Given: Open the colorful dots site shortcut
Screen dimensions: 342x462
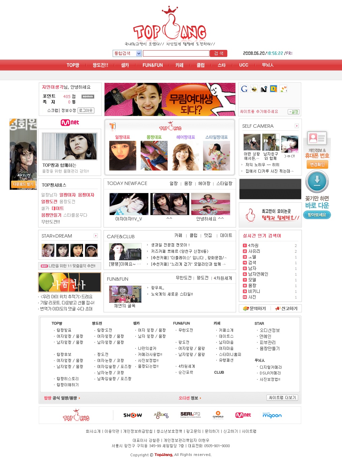Looking at the screenshot, I should tap(284, 89).
